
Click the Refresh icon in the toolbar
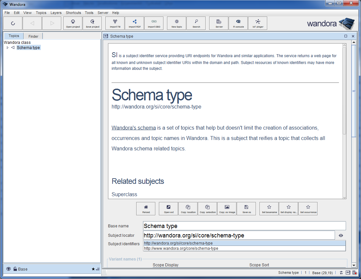point(13,23)
